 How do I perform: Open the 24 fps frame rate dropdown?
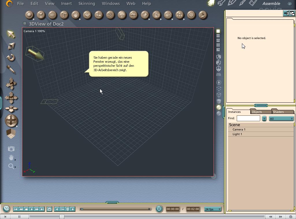pos(213,209)
